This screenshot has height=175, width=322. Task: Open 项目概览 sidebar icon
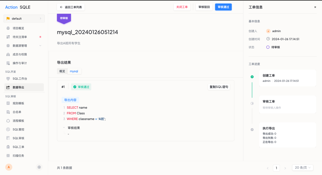[8, 28]
